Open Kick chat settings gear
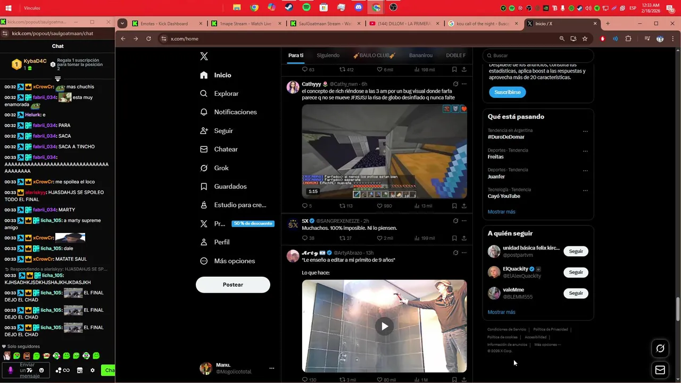 pyautogui.click(x=93, y=370)
